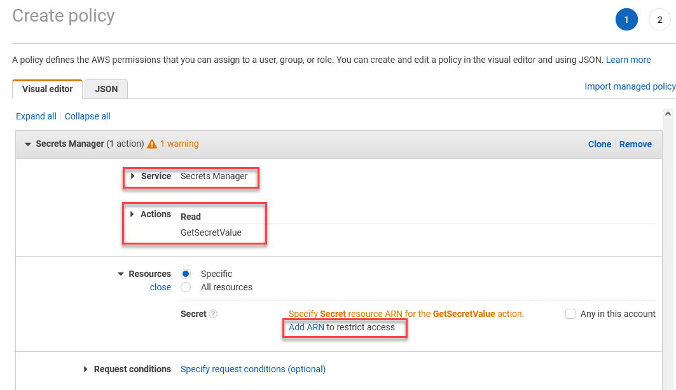The height and width of the screenshot is (390, 676).
Task: Expand the Service row
Action: pyautogui.click(x=133, y=176)
